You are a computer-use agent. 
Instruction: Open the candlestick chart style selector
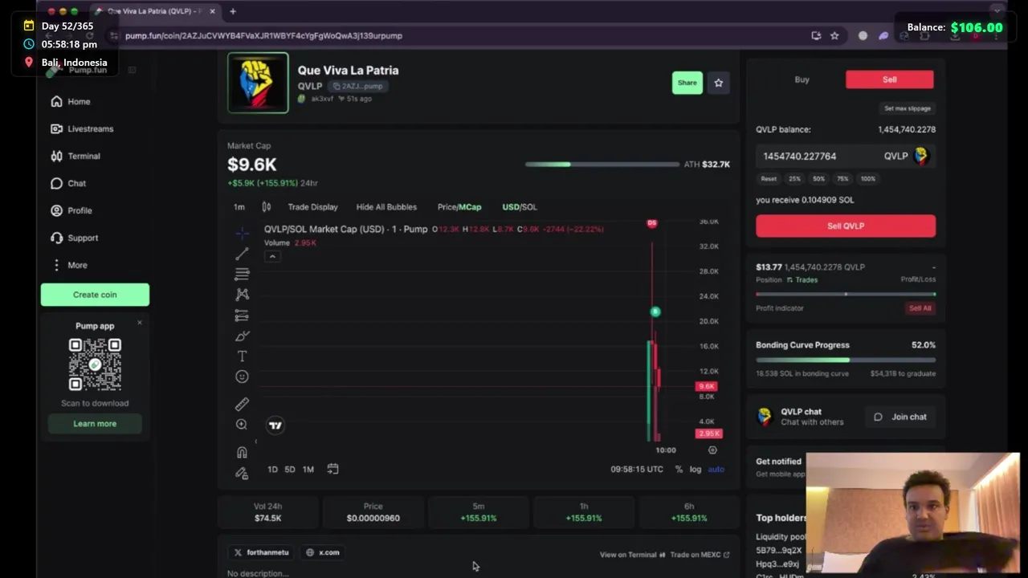point(267,207)
